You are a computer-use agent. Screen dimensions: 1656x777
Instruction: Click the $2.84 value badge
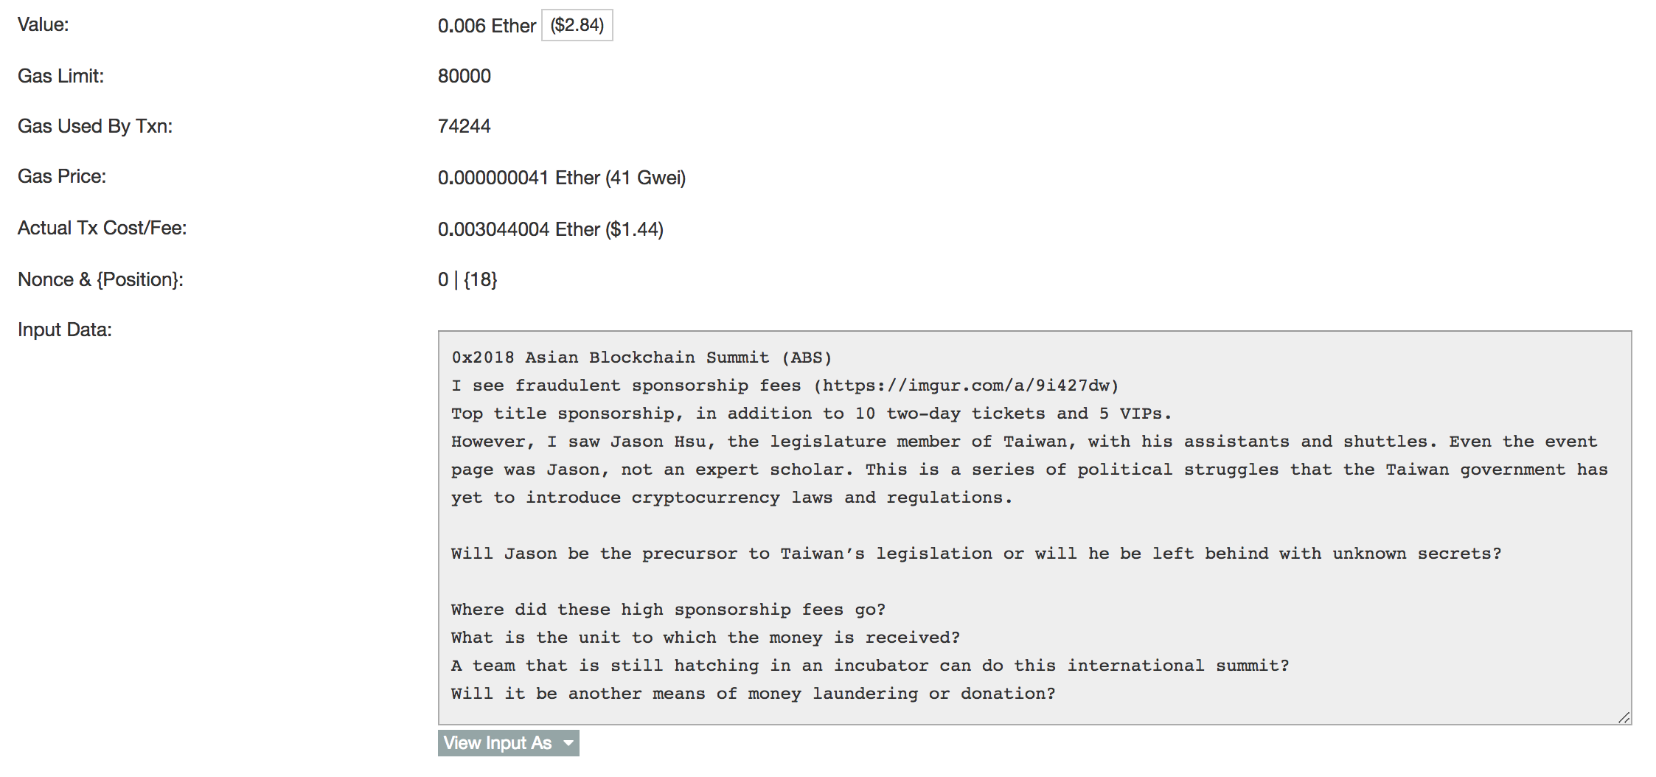[x=577, y=25]
